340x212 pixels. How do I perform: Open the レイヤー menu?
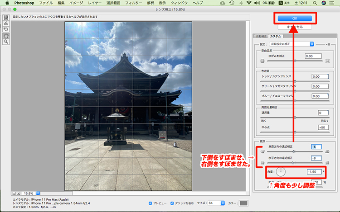point(95,3)
